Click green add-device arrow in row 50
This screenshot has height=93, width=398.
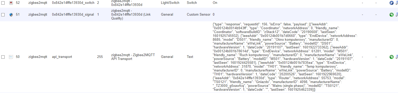pyautogui.click(x=391, y=57)
